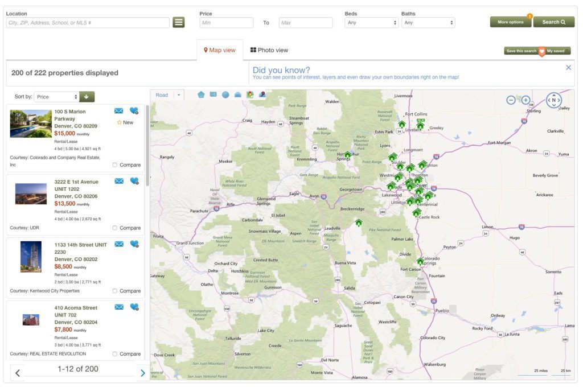583x387 pixels.
Task: Select the polygon draw tool on map
Action: [x=201, y=94]
